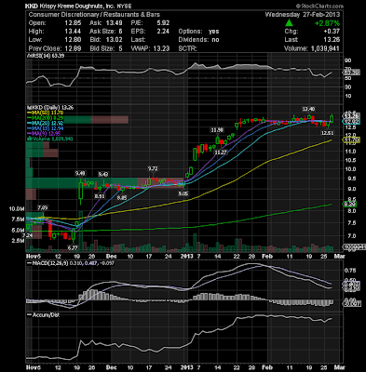Click the Prev Close value 12.89
Viewport: 366px width, 372px height.
pyautogui.click(x=73, y=48)
